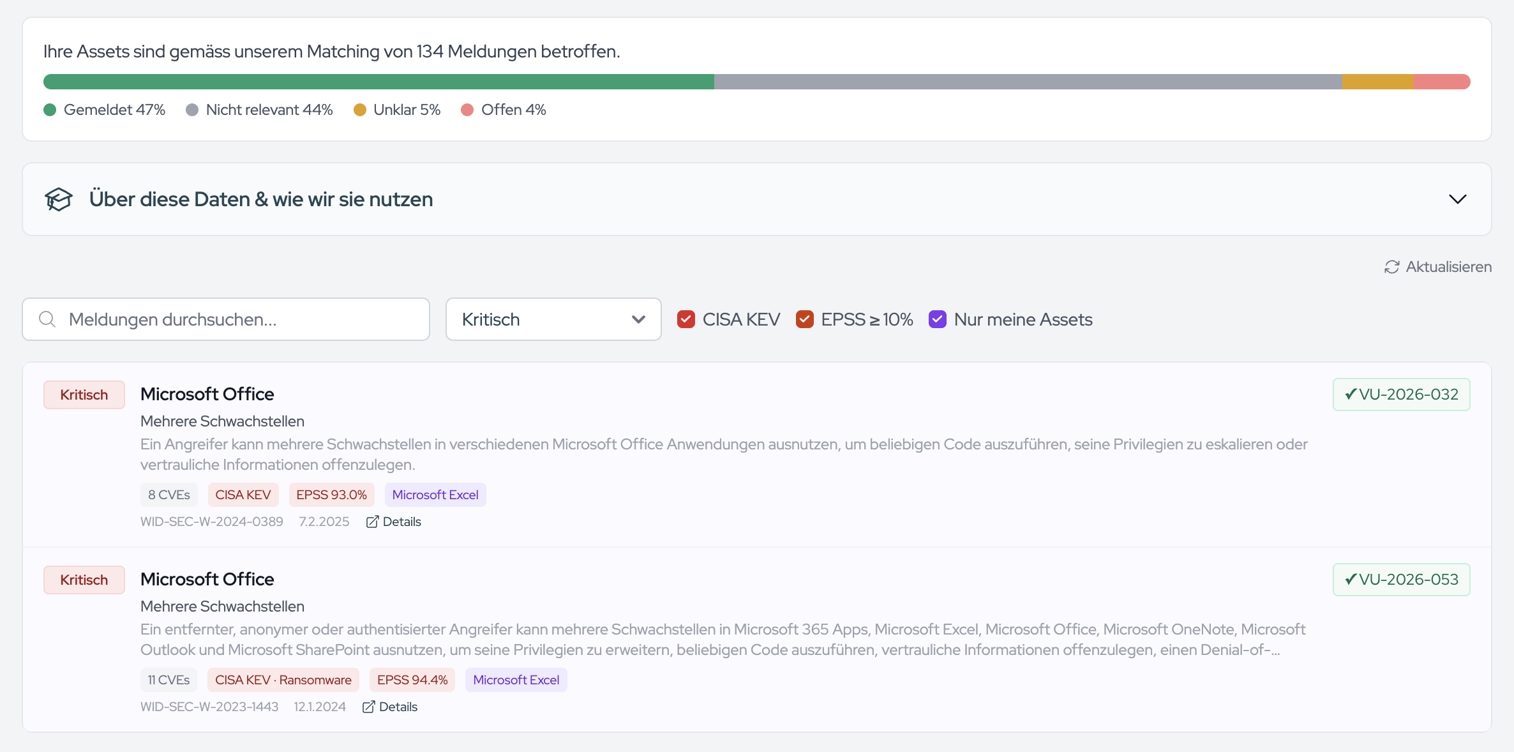
Task: Click the date 12.1.2024
Action: coord(320,707)
